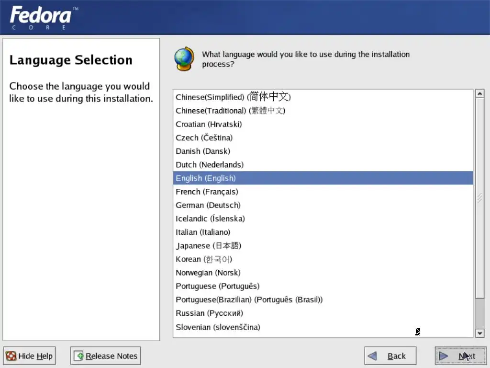490x368 pixels.
Task: Select Danish (Dansk)
Action: point(323,151)
